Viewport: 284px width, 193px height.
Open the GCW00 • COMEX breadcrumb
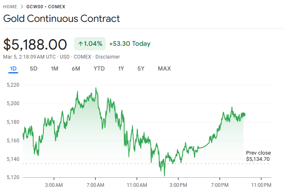pos(45,7)
